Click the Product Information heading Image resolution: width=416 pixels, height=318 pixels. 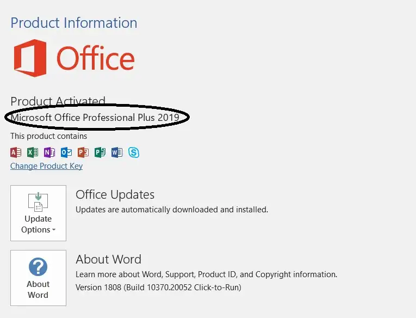tap(74, 23)
